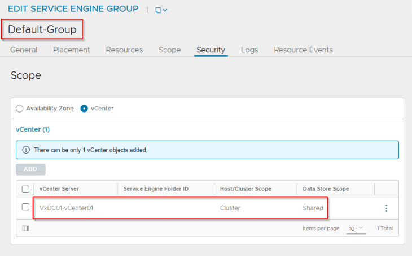412x256 pixels.
Task: Click the vCenter (1) section link
Action: 33,129
